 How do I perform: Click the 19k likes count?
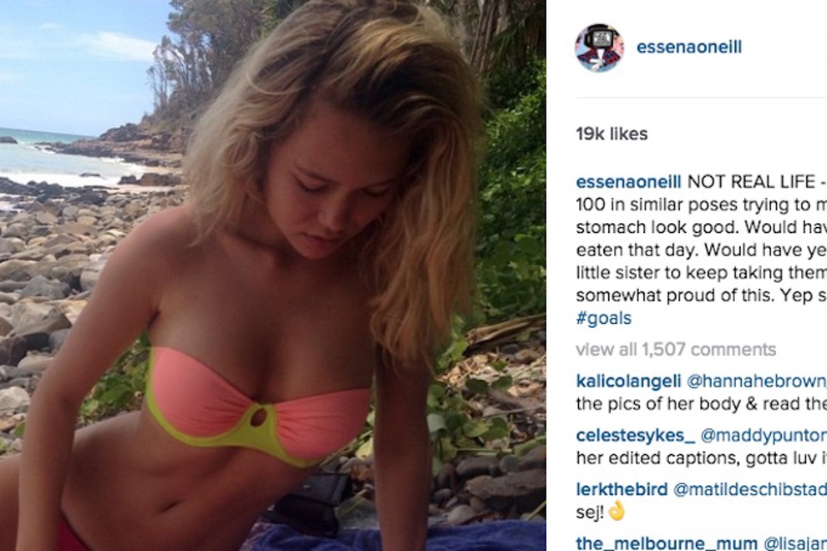(611, 134)
